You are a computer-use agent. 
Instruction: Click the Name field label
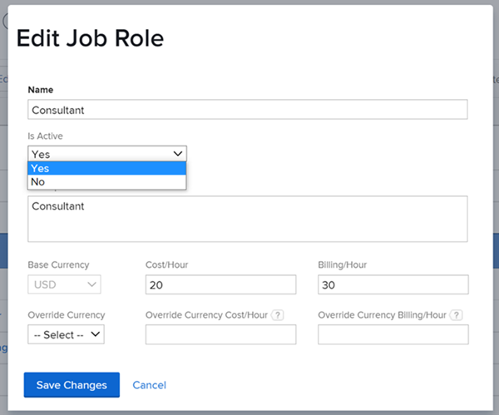[42, 89]
